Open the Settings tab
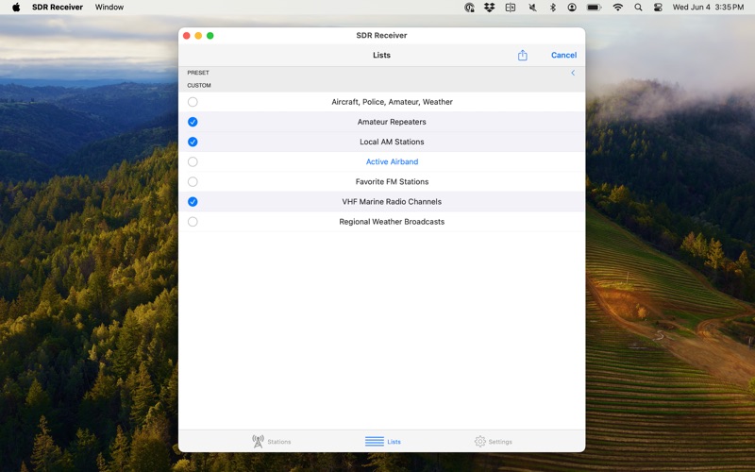The image size is (755, 472). pos(493,441)
